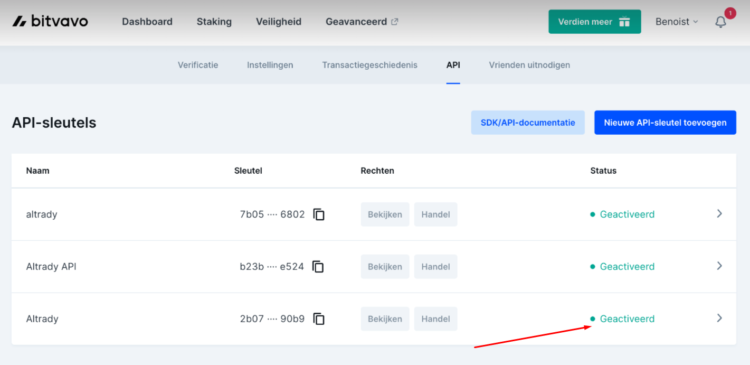Switch to the Instellingen tab
This screenshot has width=750, height=365.
point(270,65)
